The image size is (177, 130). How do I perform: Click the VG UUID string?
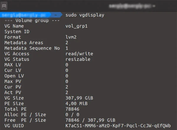118,126
